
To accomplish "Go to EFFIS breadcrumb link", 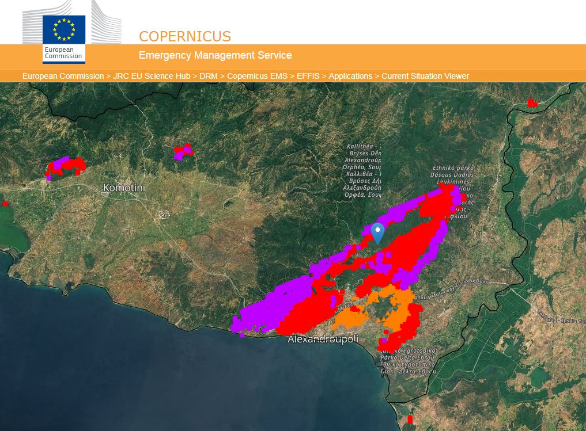I will [x=308, y=76].
